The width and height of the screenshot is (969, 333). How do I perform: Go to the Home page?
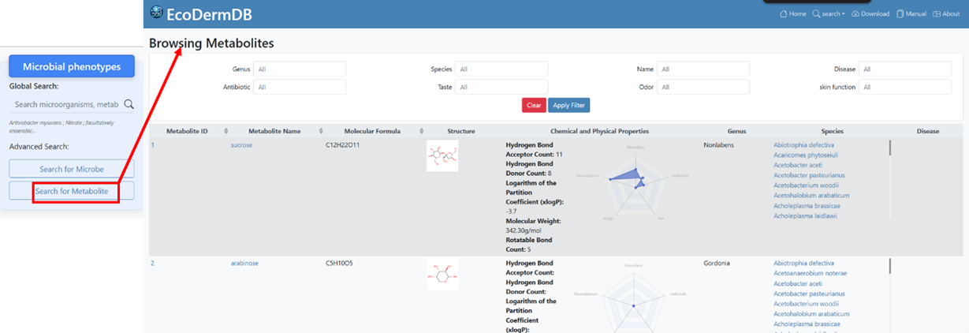click(792, 14)
